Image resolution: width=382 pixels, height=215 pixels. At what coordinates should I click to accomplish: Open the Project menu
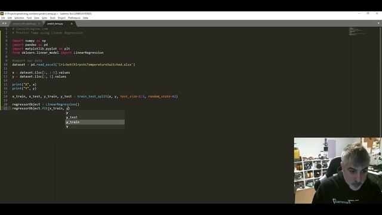61,18
